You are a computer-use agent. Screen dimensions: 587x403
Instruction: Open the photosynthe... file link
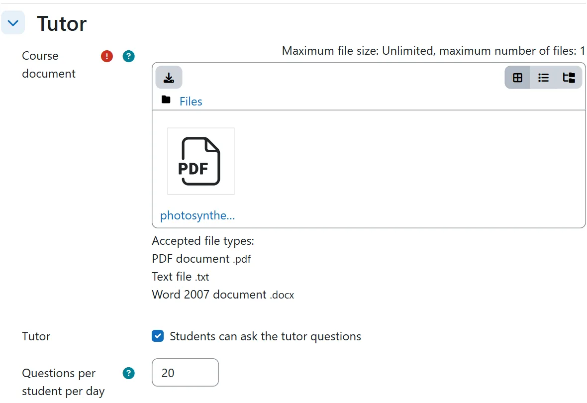[x=197, y=215]
